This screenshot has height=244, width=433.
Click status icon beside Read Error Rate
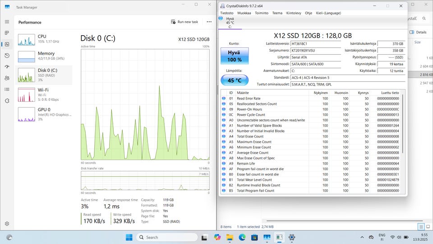coord(224,99)
